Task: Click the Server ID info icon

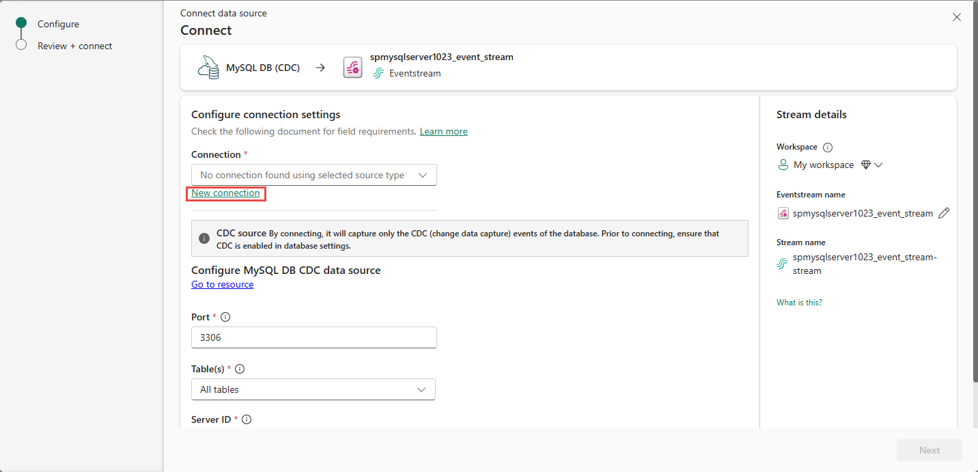Action: click(x=247, y=419)
